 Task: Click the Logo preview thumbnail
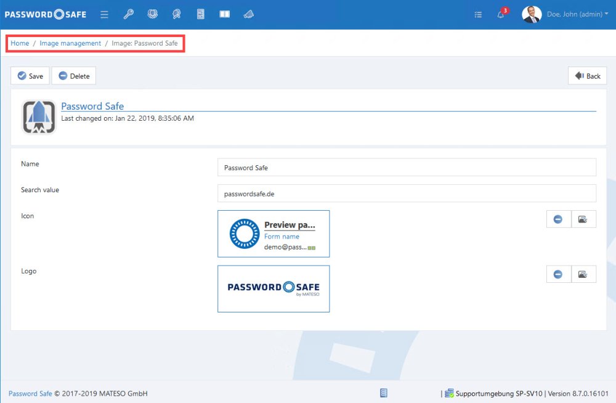(274, 289)
